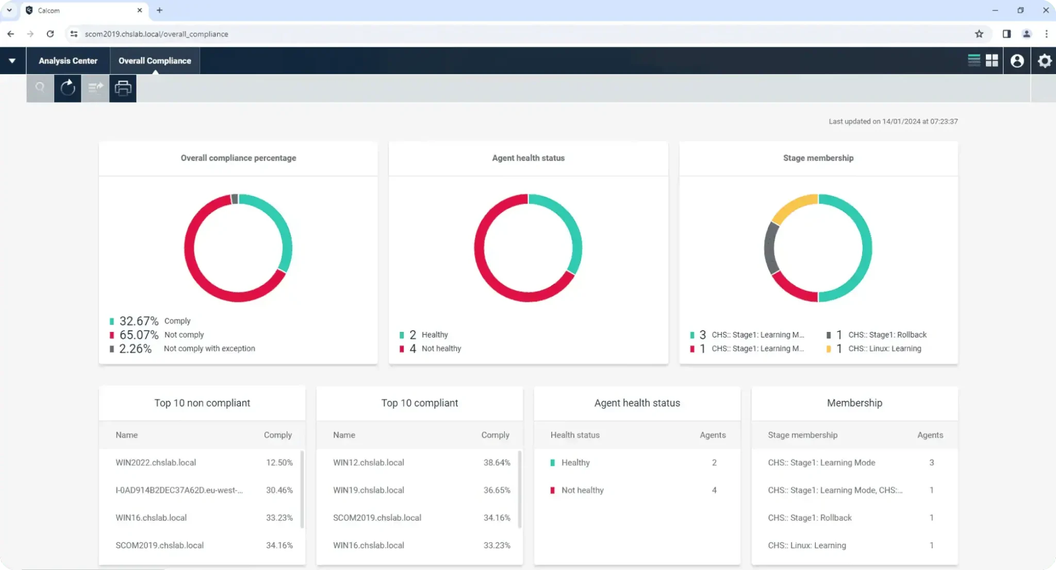Click the print dashboard icon
Image resolution: width=1056 pixels, height=570 pixels.
click(123, 88)
